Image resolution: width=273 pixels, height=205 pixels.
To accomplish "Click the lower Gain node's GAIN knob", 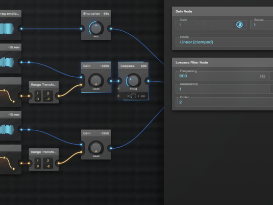I will tap(96, 148).
